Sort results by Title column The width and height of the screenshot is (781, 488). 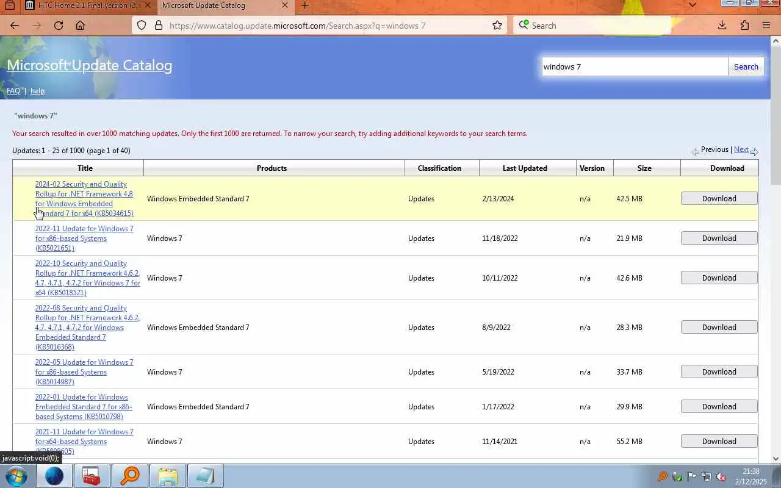[x=85, y=168]
